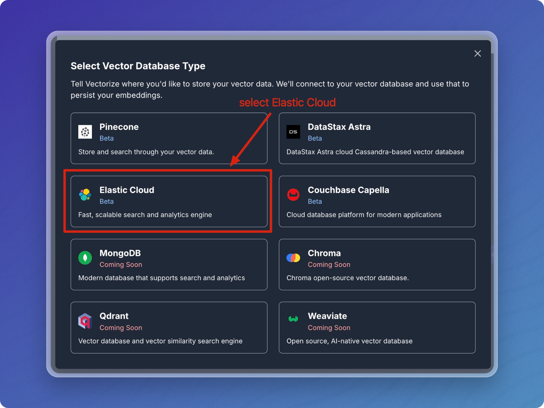The image size is (544, 408).
Task: Choose the Chroma title
Action: coord(324,253)
